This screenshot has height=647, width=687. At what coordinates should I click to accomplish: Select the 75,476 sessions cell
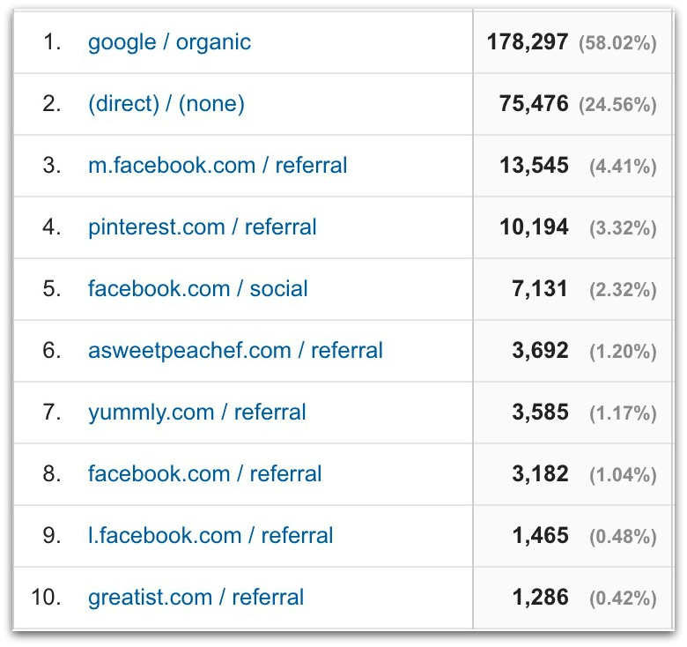(533, 104)
